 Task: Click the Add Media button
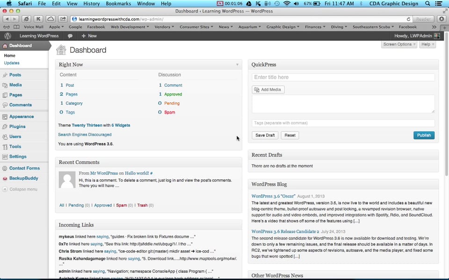coord(268,90)
